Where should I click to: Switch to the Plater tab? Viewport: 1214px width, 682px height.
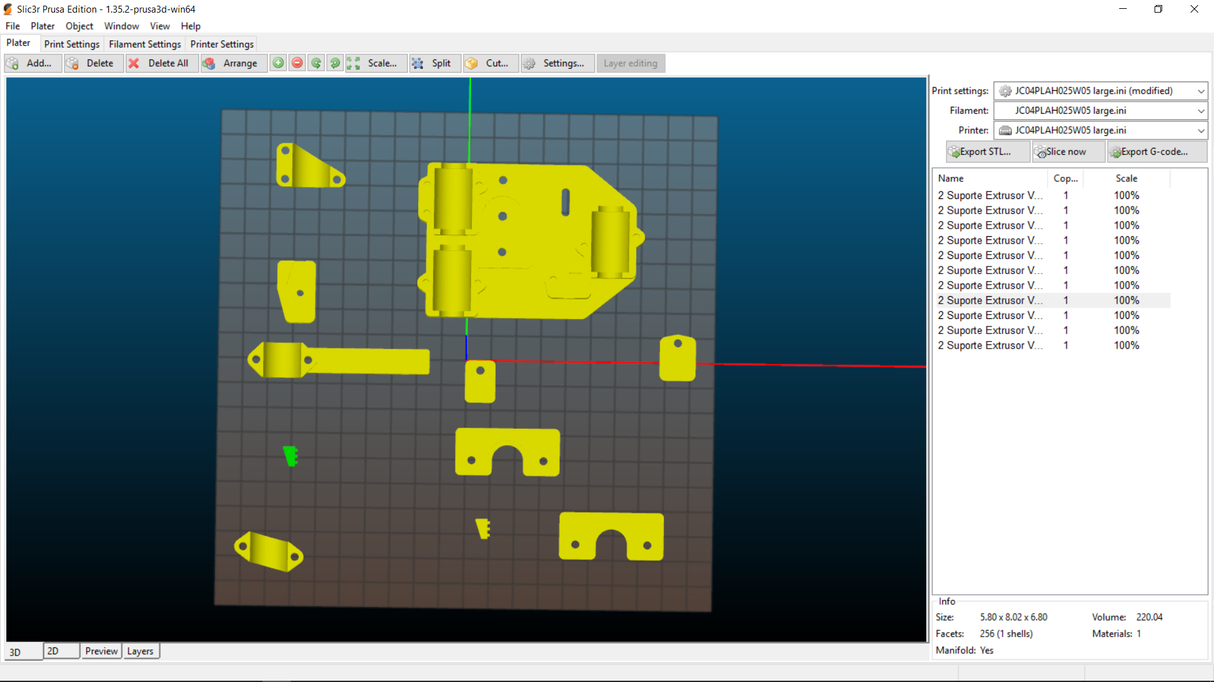pos(18,43)
